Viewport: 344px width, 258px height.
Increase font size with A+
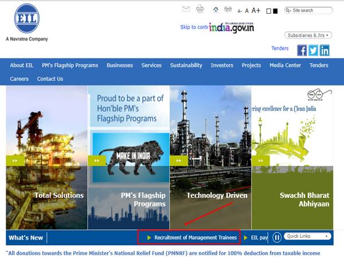click(x=256, y=10)
